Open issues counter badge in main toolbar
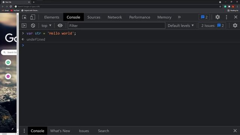240x135 pixels. (x=204, y=17)
